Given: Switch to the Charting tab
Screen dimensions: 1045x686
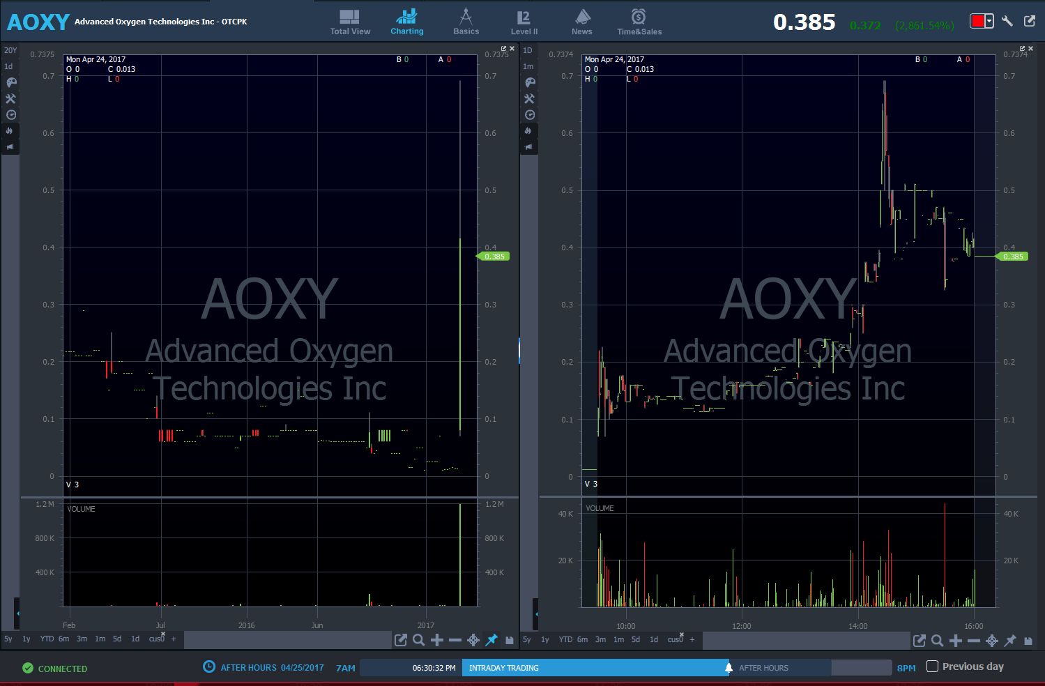Looking at the screenshot, I should [406, 22].
